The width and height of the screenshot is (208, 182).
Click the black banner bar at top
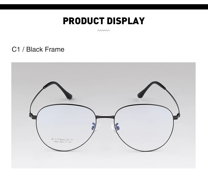[x=104, y=7]
